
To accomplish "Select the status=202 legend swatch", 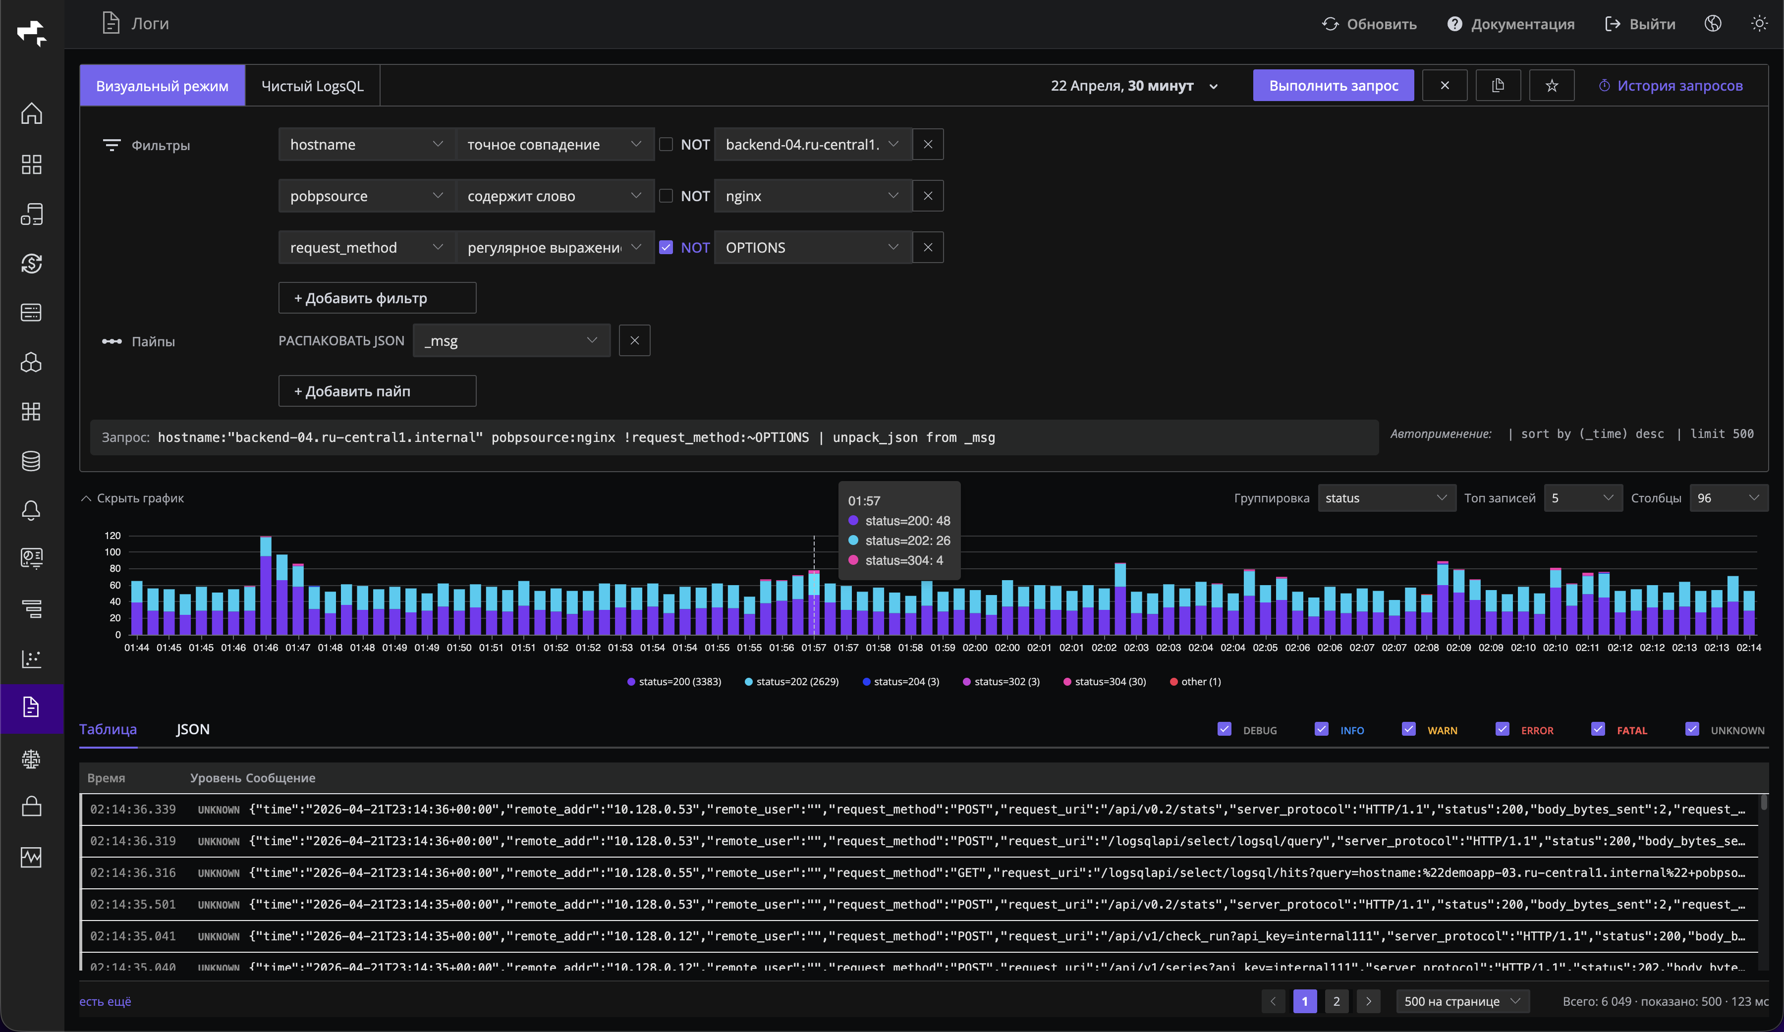I will click(749, 682).
